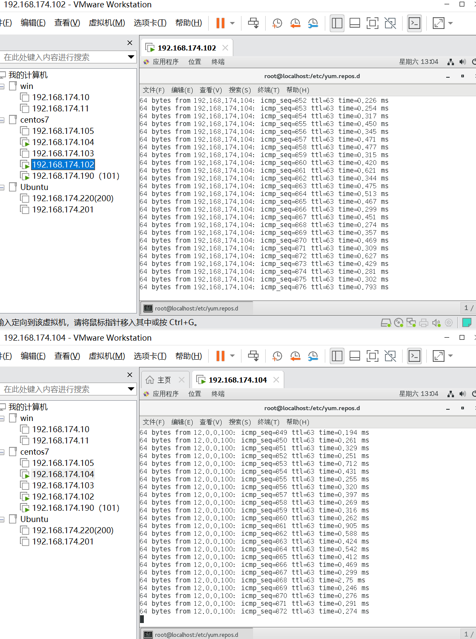Open power dropdown arrow in top window

[x=232, y=23]
